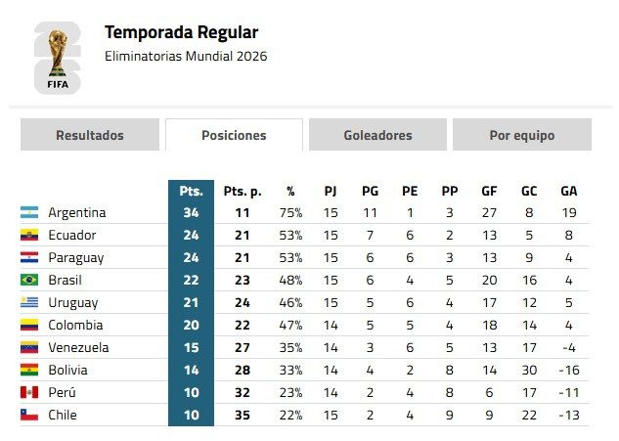Open the Resultados tab
This screenshot has height=441, width=619.
pos(90,135)
